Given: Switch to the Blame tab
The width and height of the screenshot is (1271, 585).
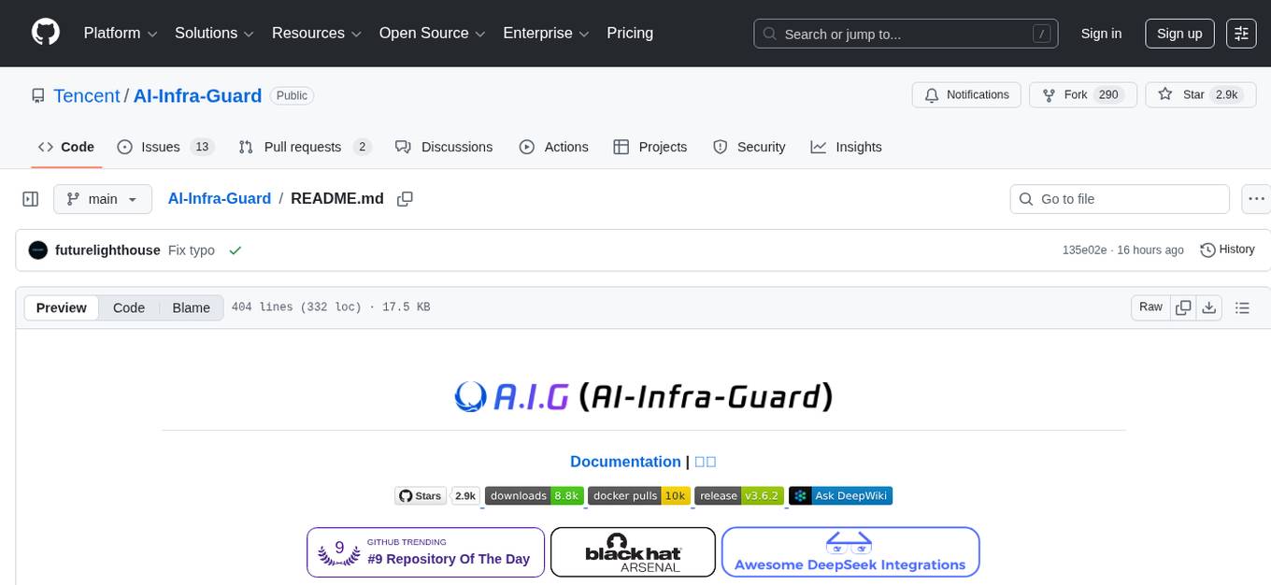Looking at the screenshot, I should click(x=191, y=307).
